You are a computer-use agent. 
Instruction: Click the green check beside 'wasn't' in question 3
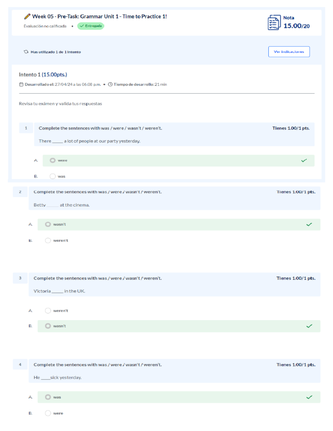(x=309, y=326)
